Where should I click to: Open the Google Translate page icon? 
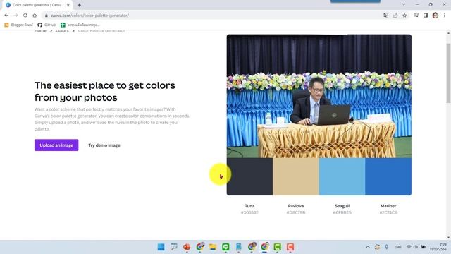[x=385, y=16]
